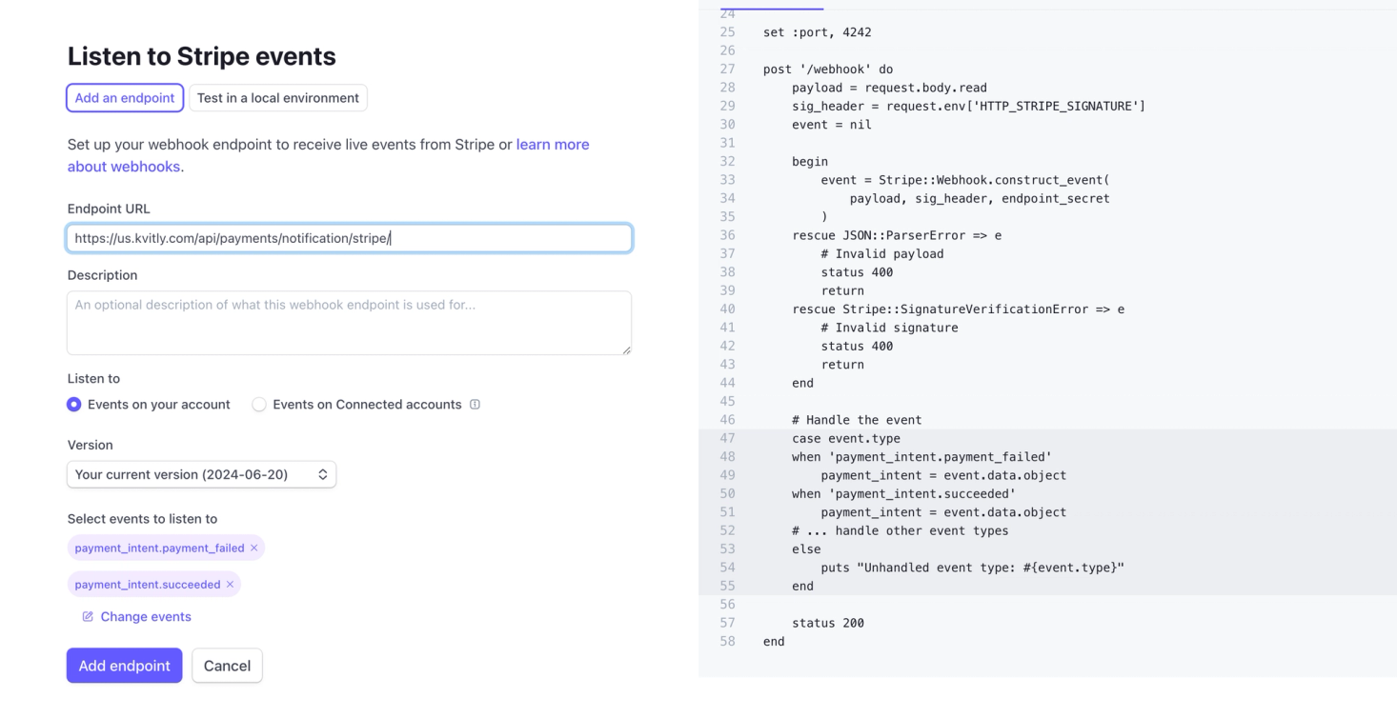Switch to Test in a local environment tab

278,98
